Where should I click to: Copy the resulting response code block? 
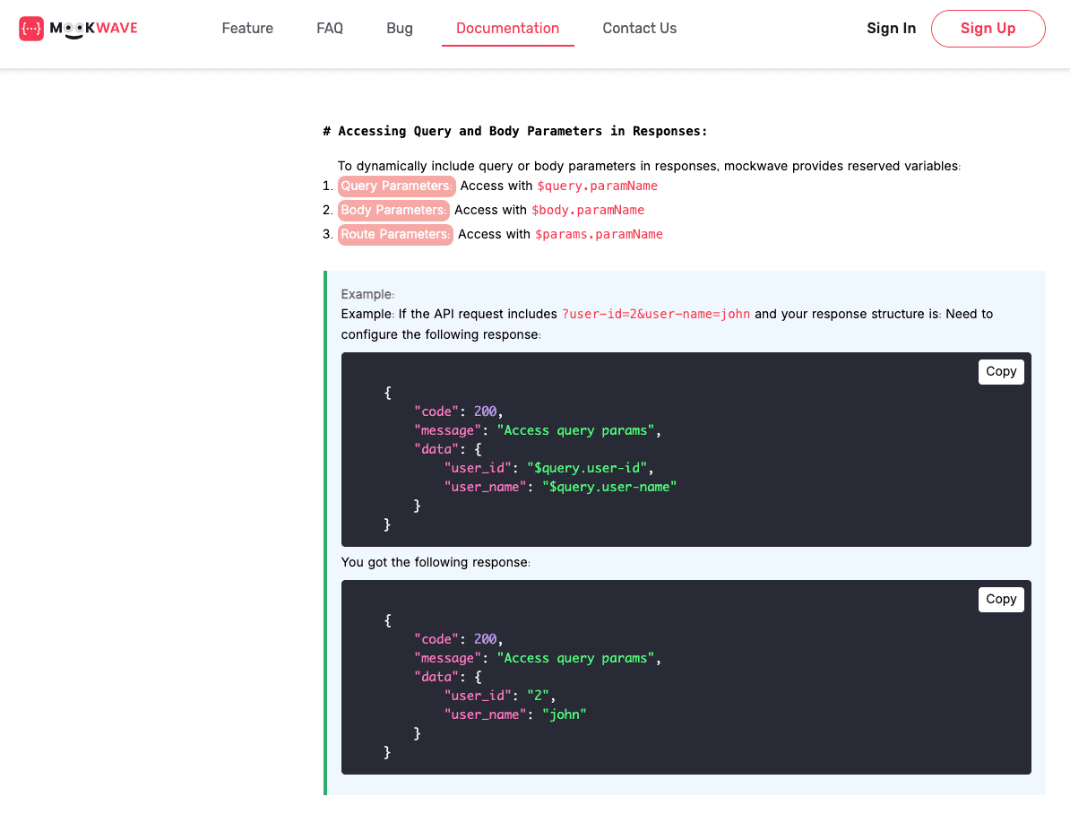(x=1000, y=600)
